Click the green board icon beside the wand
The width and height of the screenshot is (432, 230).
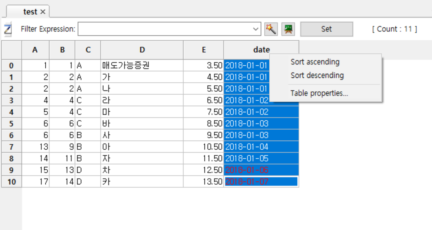288,29
